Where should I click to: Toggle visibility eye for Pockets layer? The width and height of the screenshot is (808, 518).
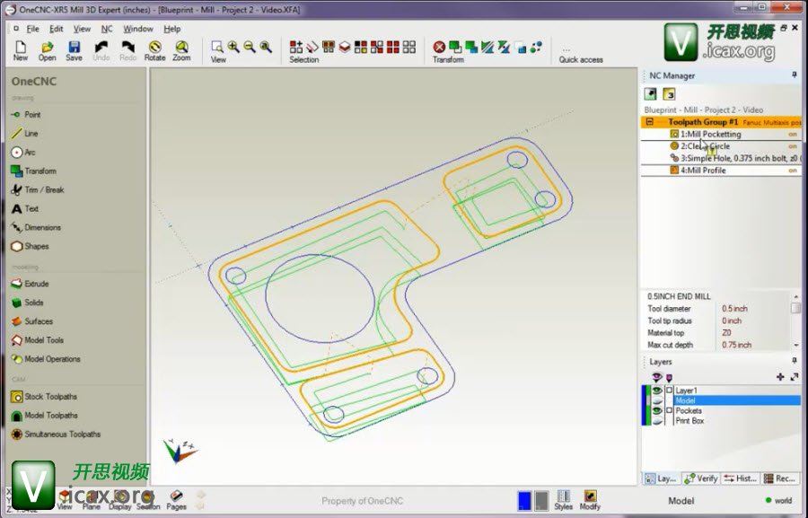pos(657,410)
